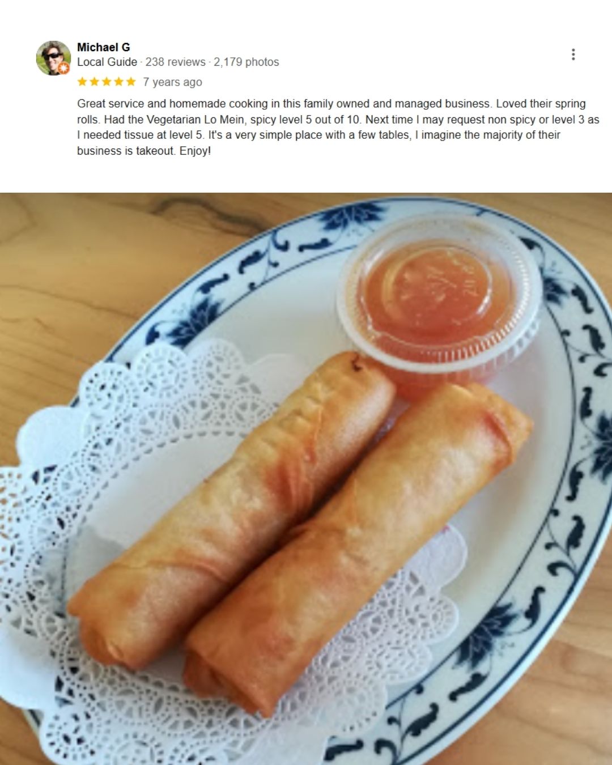
Task: Click Michael G's profile avatar
Action: click(x=53, y=58)
